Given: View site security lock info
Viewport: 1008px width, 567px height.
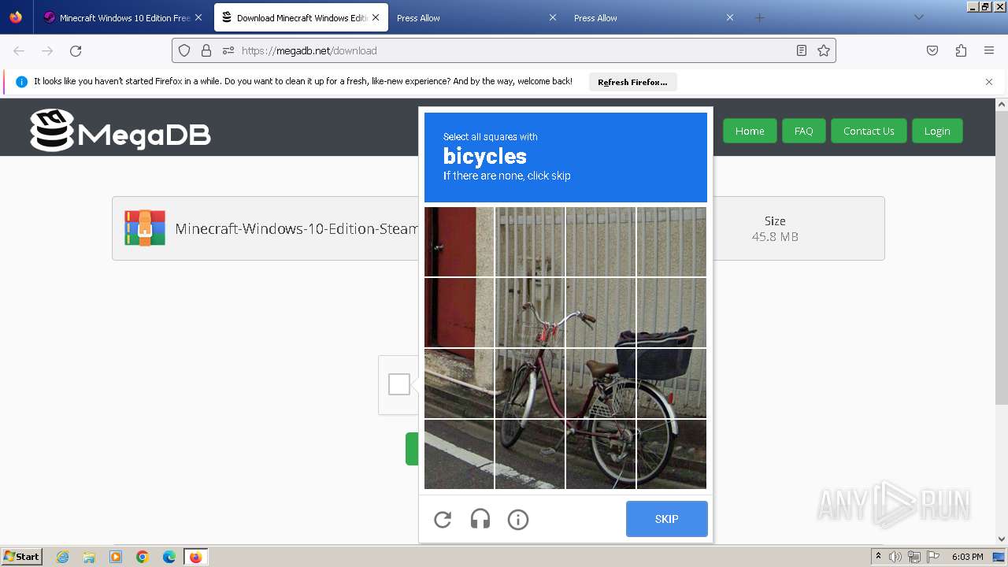Looking at the screenshot, I should click(x=206, y=50).
